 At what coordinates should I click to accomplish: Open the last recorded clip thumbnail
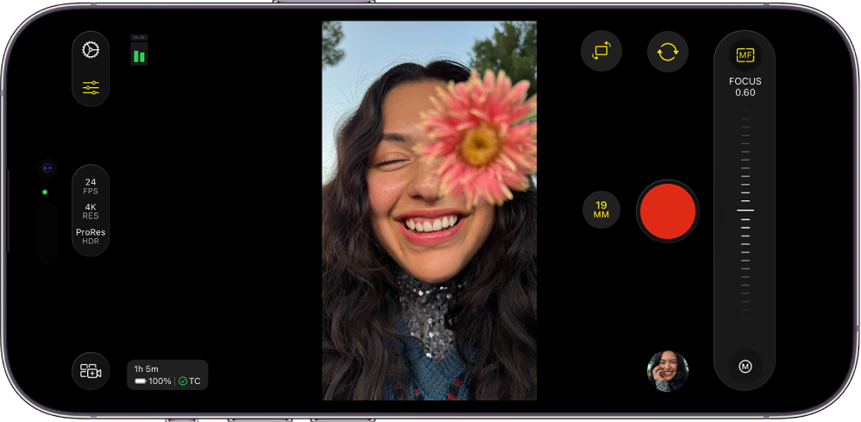(x=668, y=371)
